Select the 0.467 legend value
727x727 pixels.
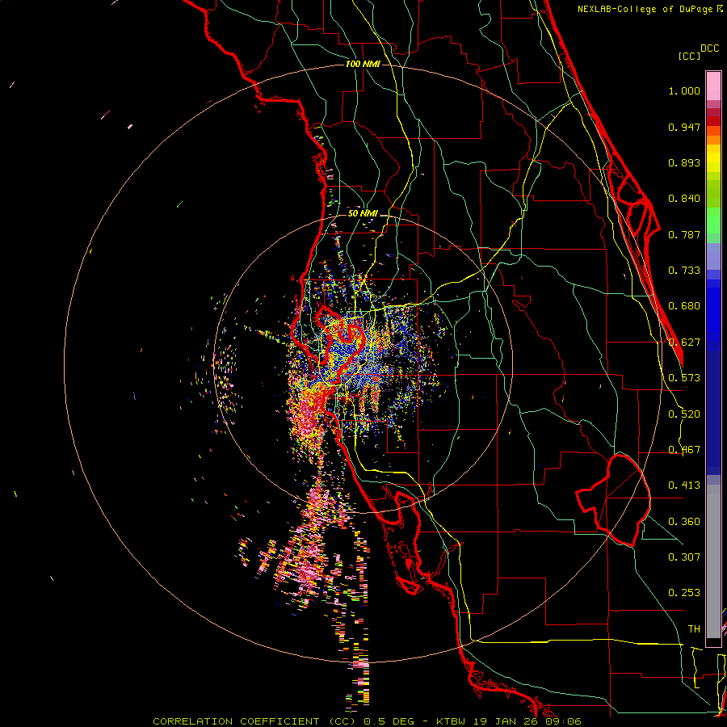pyautogui.click(x=684, y=450)
